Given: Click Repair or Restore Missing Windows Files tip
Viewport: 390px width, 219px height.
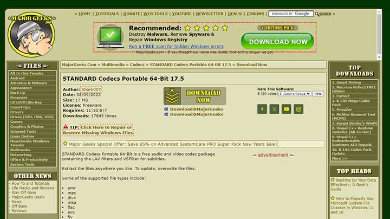Looking at the screenshot, I should pos(98,130).
